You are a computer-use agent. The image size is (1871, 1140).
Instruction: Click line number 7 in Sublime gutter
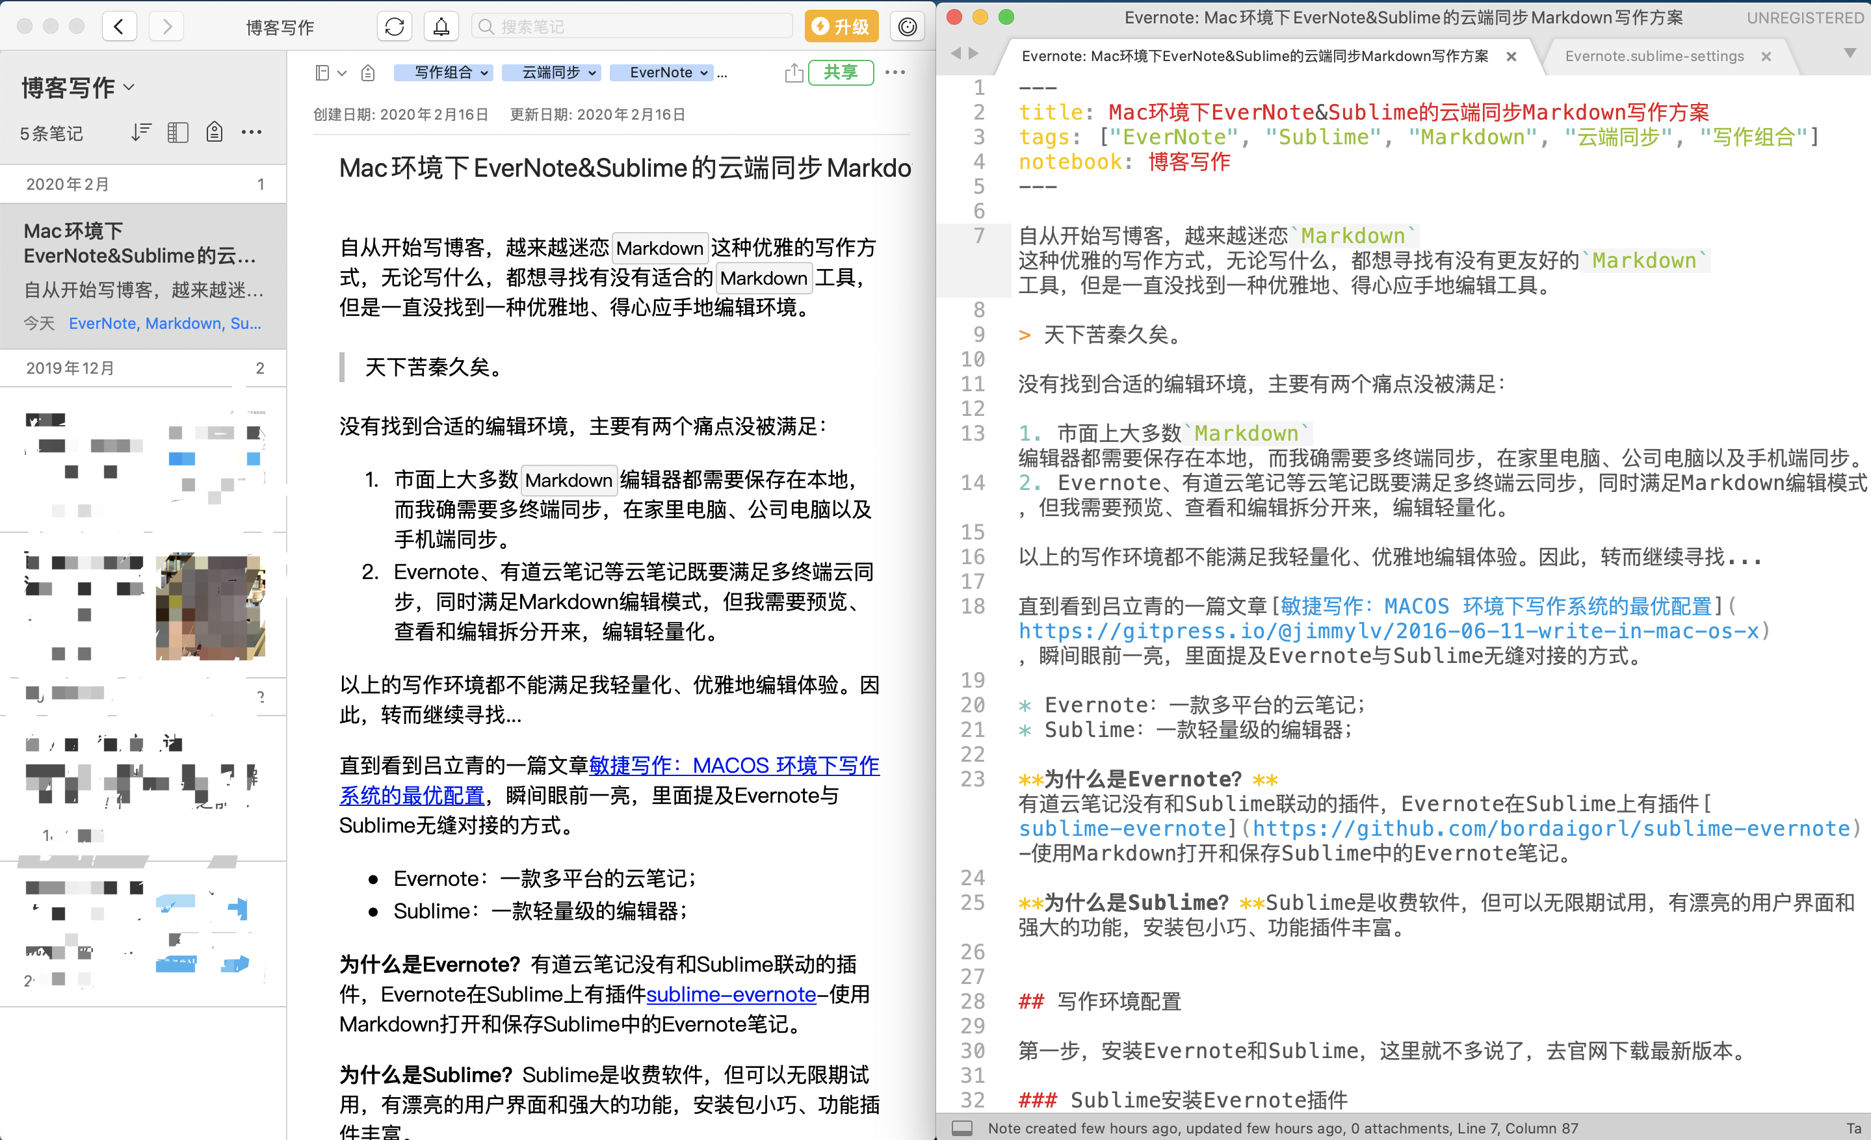tap(979, 236)
